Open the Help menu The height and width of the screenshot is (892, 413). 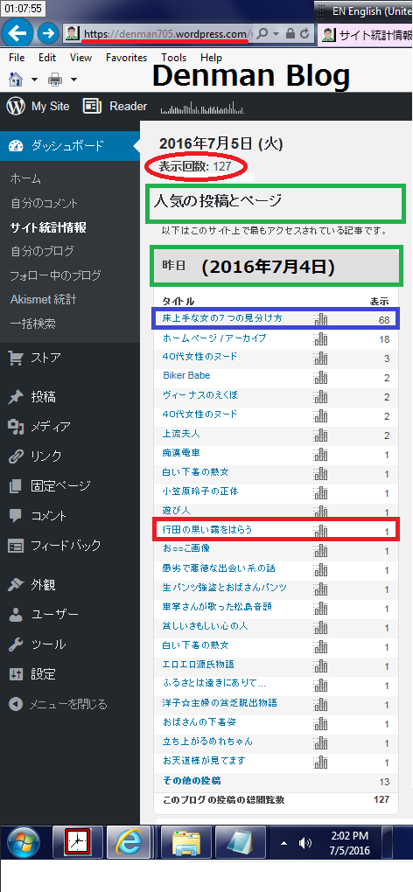(x=211, y=58)
